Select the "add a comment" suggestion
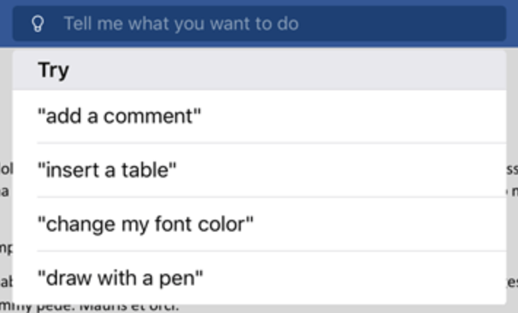This screenshot has width=518, height=313. tap(119, 116)
